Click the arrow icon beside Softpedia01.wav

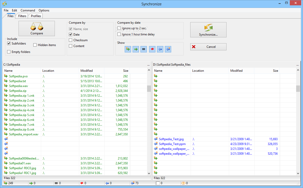point(6,163)
